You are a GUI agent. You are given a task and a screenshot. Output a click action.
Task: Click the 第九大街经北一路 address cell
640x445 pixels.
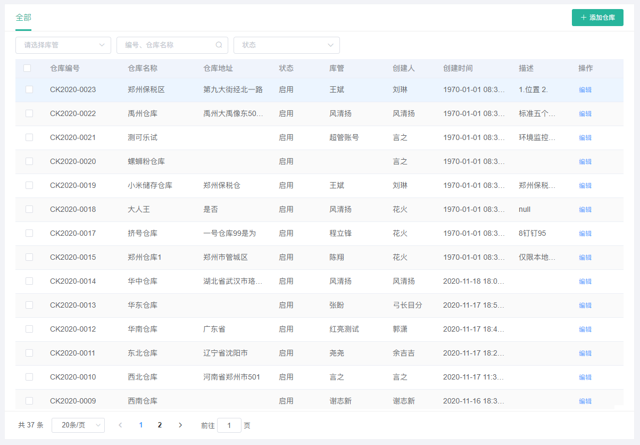pyautogui.click(x=233, y=89)
